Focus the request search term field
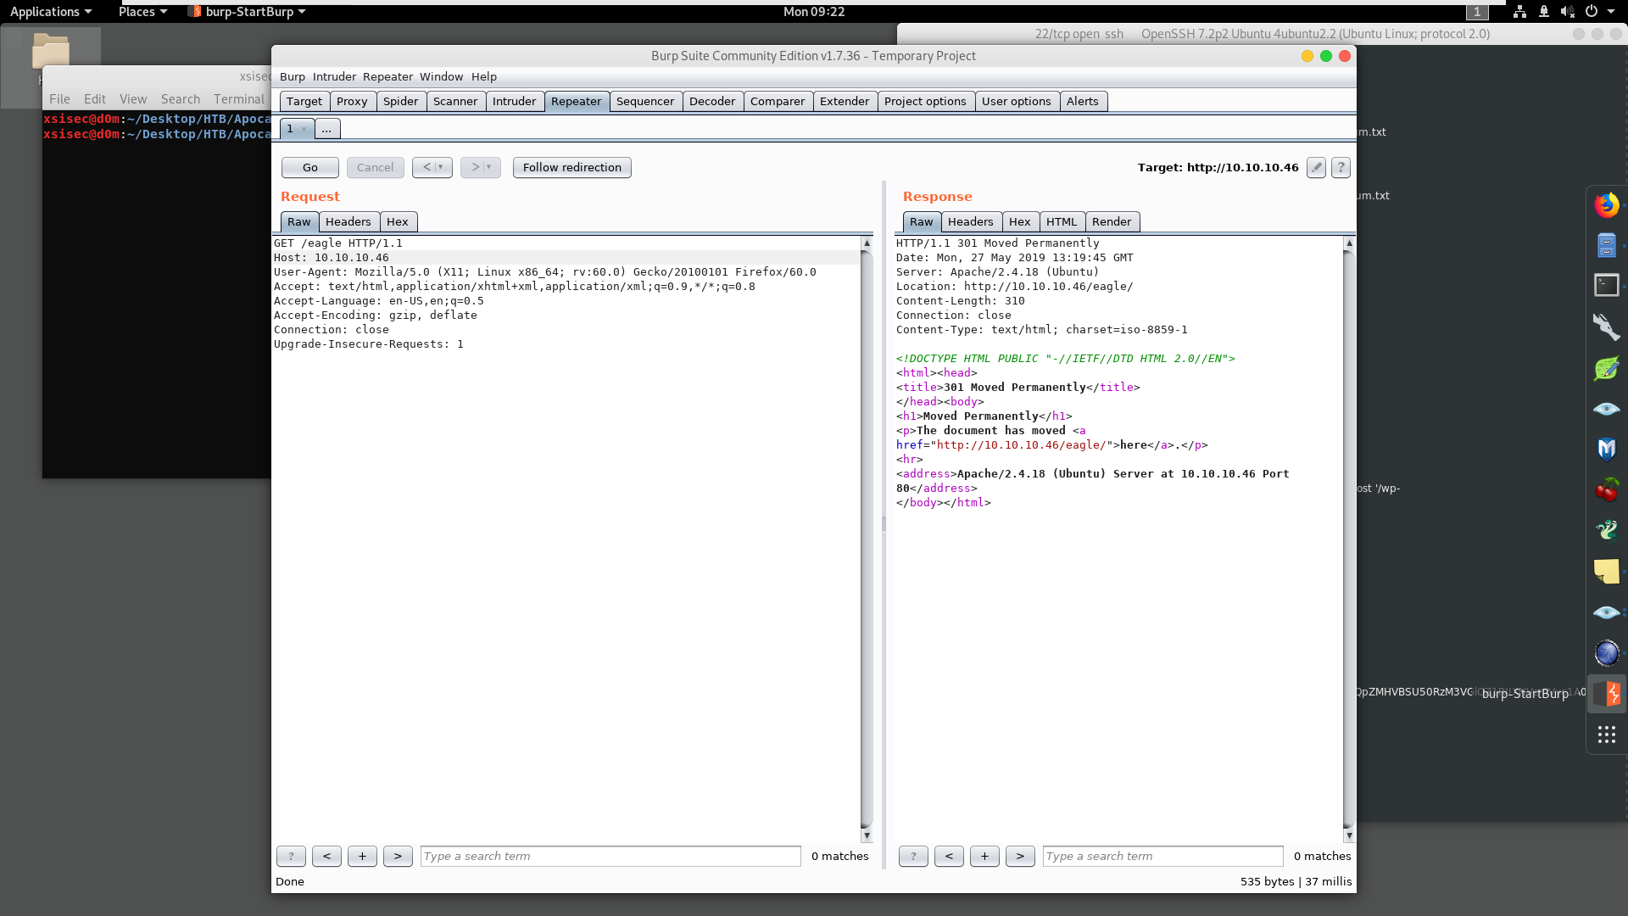Viewport: 1628px width, 916px height. (610, 857)
